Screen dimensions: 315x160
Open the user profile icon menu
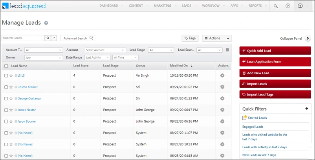click(x=300, y=6)
